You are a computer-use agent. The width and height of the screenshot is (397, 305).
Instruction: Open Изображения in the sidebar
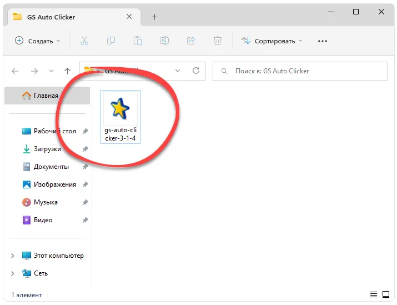[49, 184]
